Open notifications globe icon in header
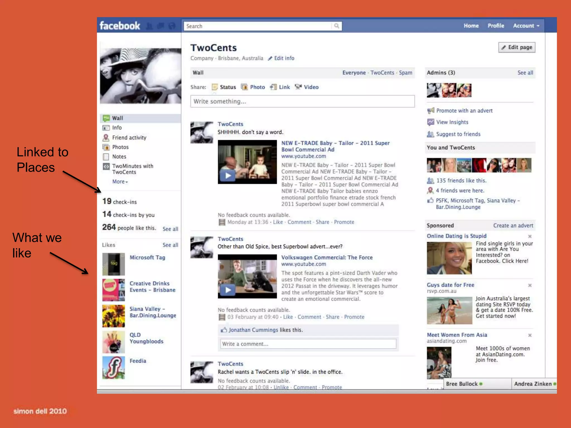 [172, 26]
